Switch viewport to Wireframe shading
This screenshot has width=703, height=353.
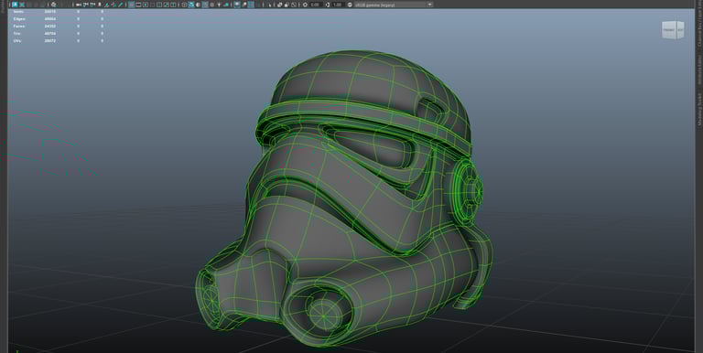(x=184, y=5)
